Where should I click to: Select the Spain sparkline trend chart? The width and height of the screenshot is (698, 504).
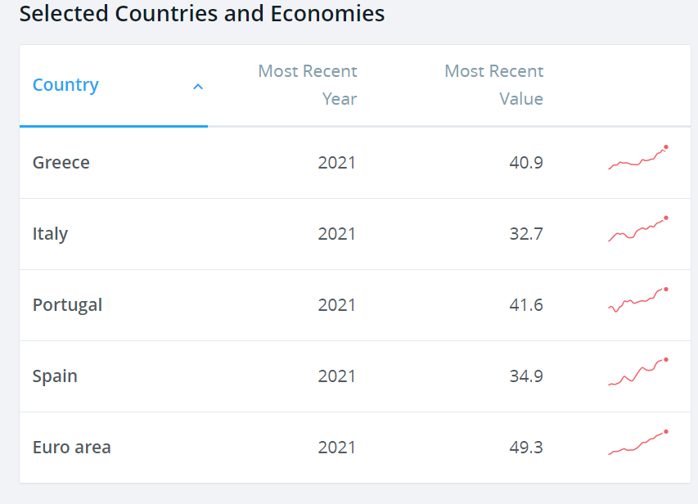(x=638, y=372)
